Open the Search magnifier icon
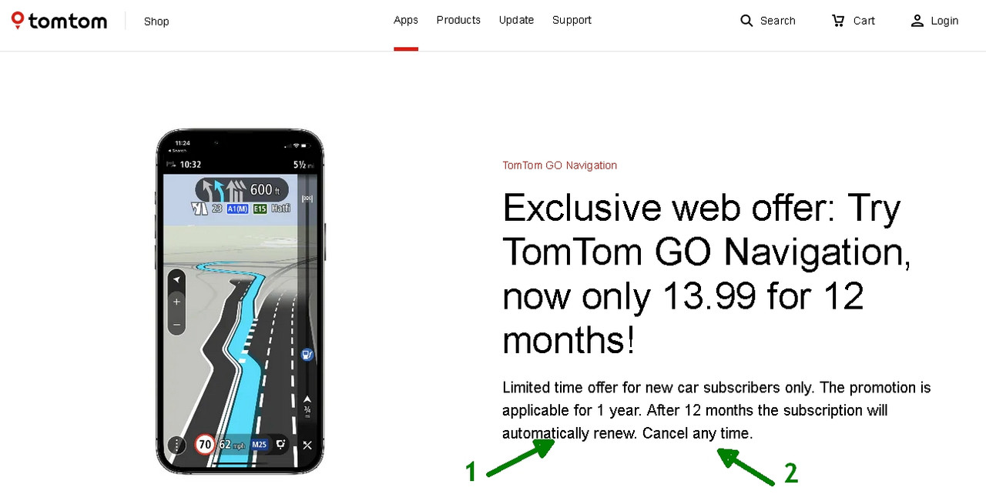The height and width of the screenshot is (494, 986). [746, 21]
